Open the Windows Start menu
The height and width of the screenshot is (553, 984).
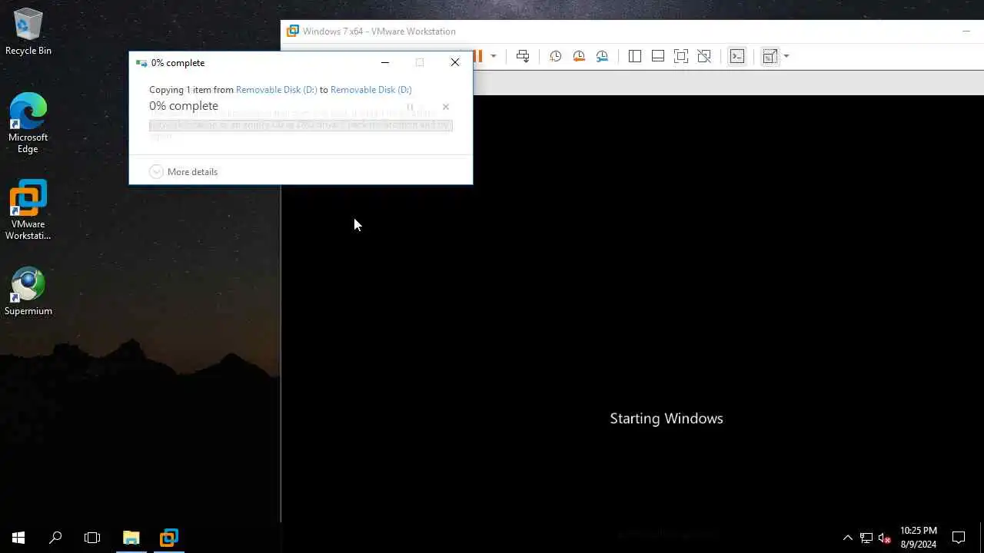[18, 538]
